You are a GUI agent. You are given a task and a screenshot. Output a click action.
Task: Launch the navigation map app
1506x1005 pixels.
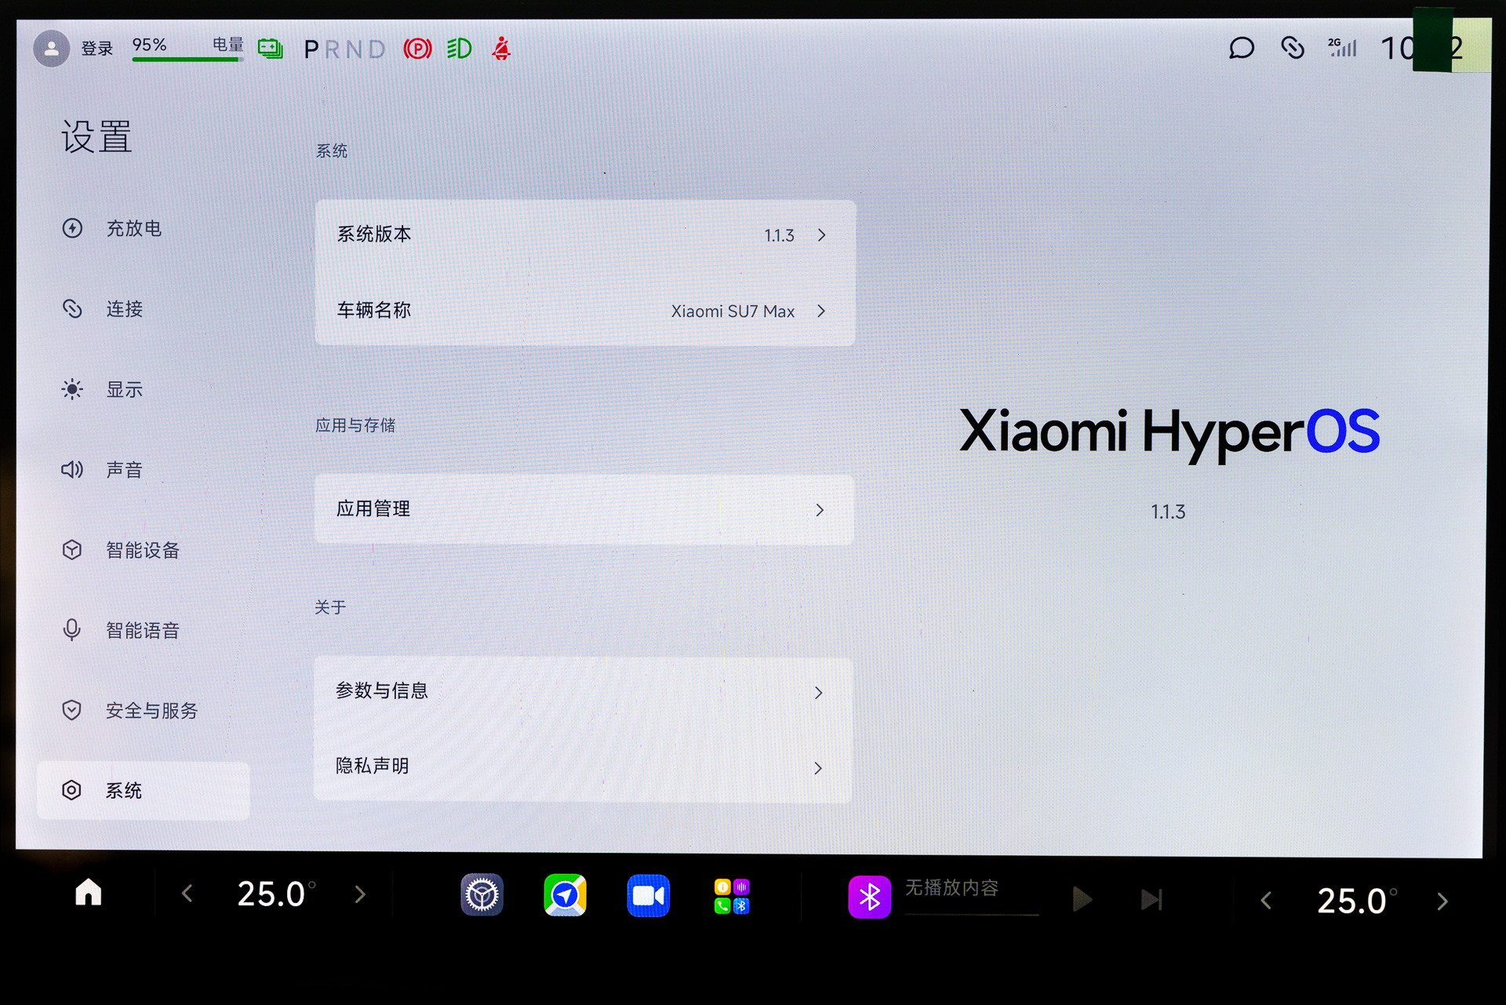(565, 895)
